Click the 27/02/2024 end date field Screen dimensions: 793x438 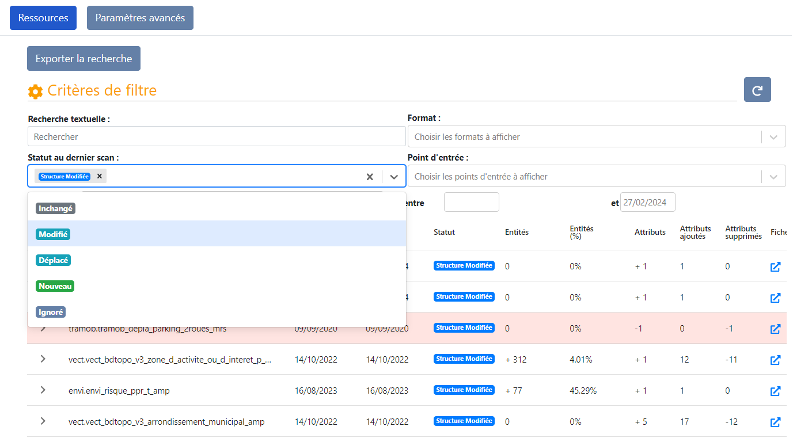tap(647, 202)
